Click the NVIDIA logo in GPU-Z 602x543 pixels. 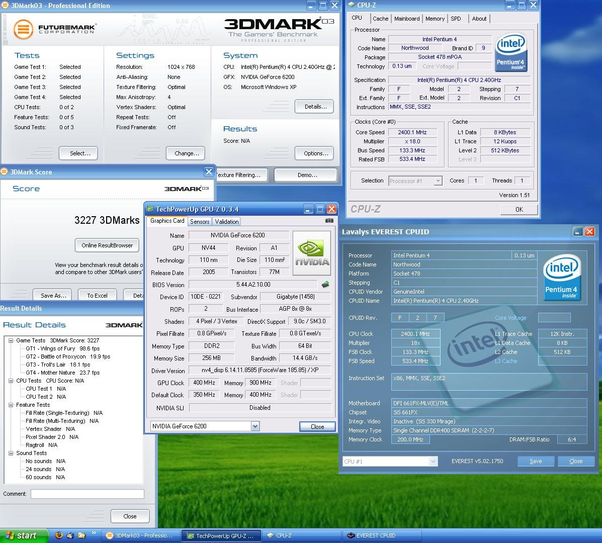coord(312,253)
